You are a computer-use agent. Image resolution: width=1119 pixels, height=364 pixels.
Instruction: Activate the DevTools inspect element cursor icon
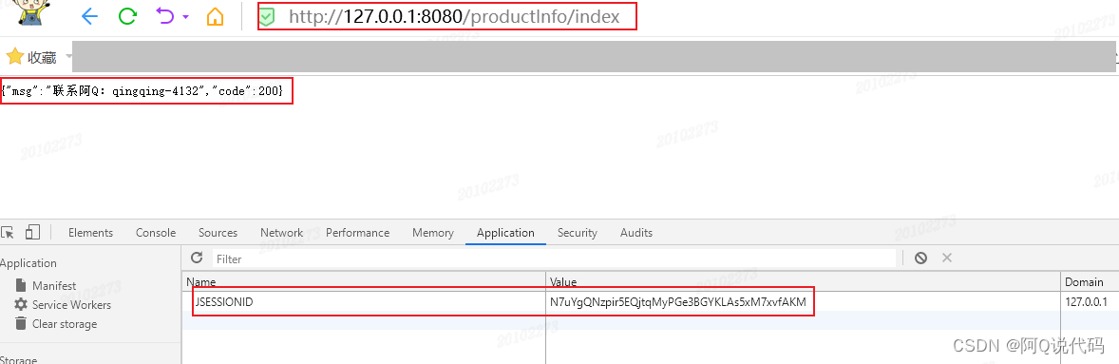click(x=8, y=233)
